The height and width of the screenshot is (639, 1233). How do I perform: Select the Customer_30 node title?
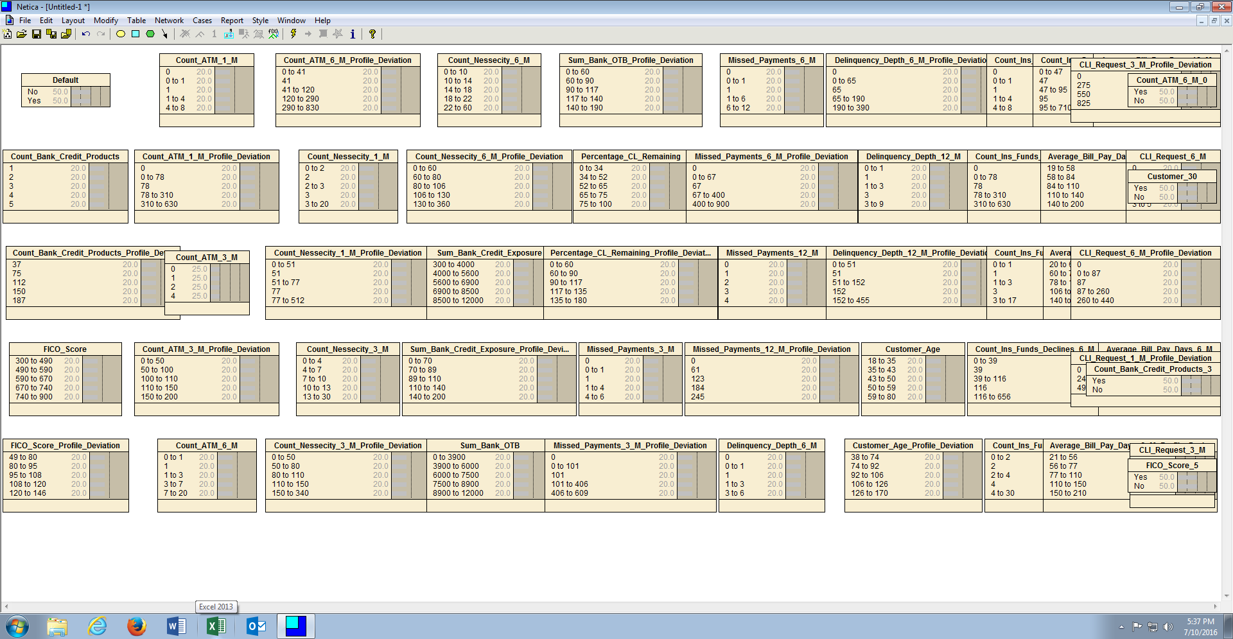click(x=1172, y=177)
